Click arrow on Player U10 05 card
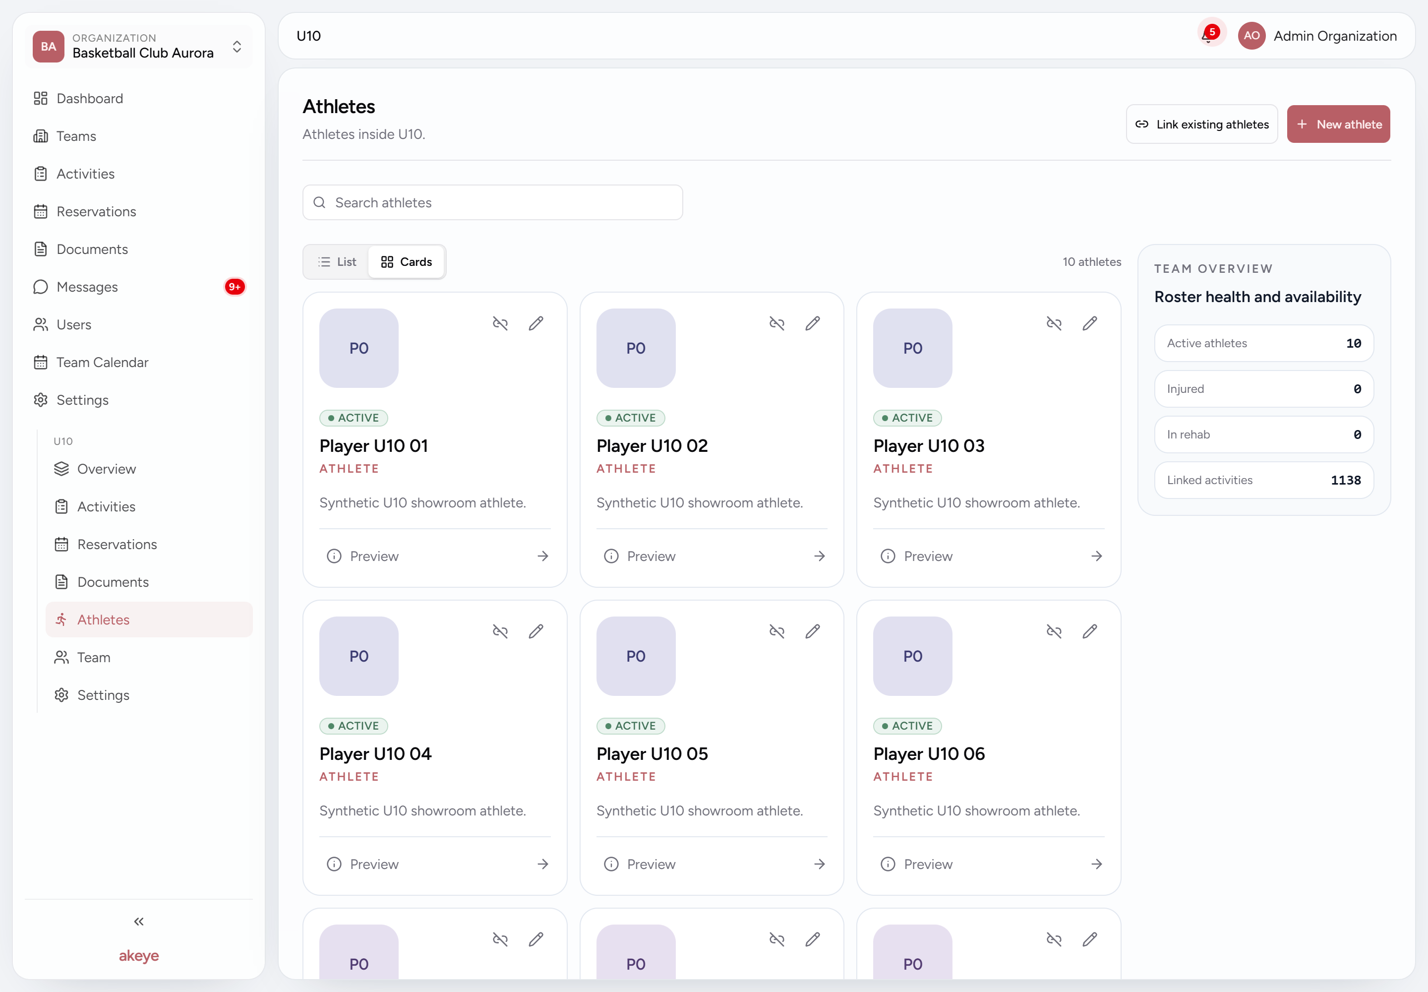The height and width of the screenshot is (992, 1428). click(x=820, y=864)
